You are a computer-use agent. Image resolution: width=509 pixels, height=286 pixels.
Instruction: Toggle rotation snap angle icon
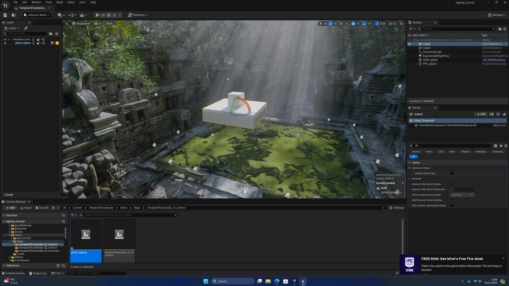[x=364, y=24]
